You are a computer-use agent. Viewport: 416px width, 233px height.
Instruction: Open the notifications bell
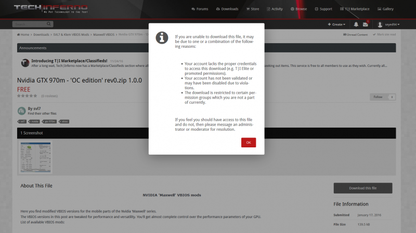356,24
